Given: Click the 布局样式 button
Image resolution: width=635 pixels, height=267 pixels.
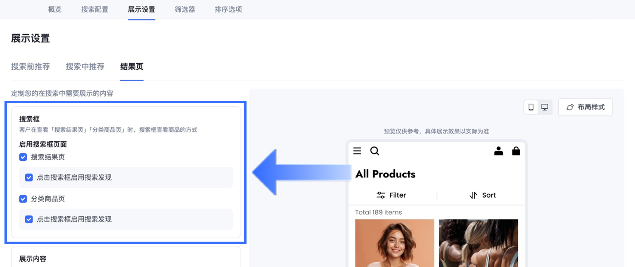Looking at the screenshot, I should click(x=585, y=107).
